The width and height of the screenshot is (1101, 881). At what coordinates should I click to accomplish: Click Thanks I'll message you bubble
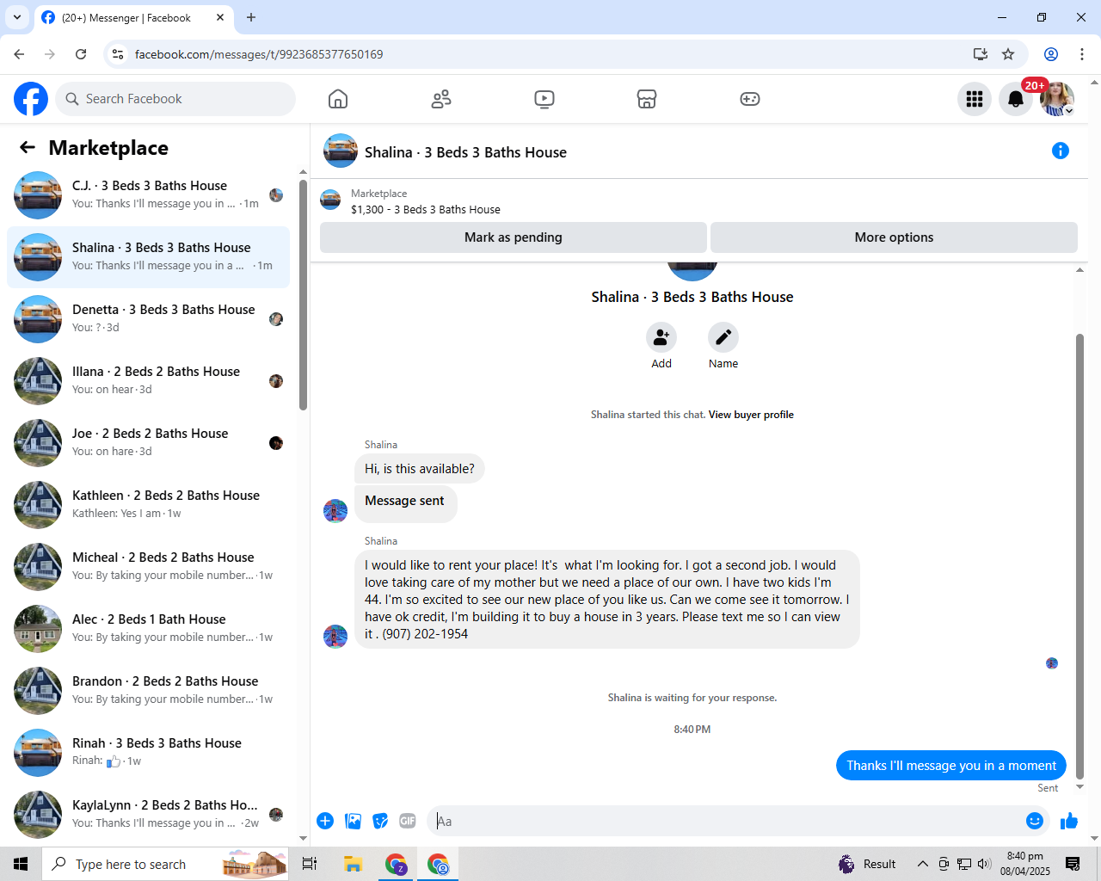(951, 766)
